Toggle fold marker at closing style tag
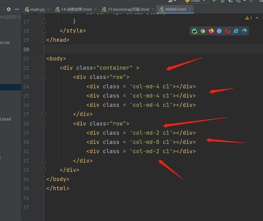This screenshot has height=221, width=263. click(x=44, y=30)
